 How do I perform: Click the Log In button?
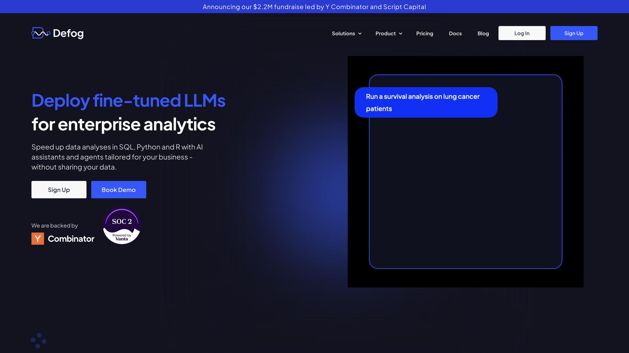click(x=522, y=33)
